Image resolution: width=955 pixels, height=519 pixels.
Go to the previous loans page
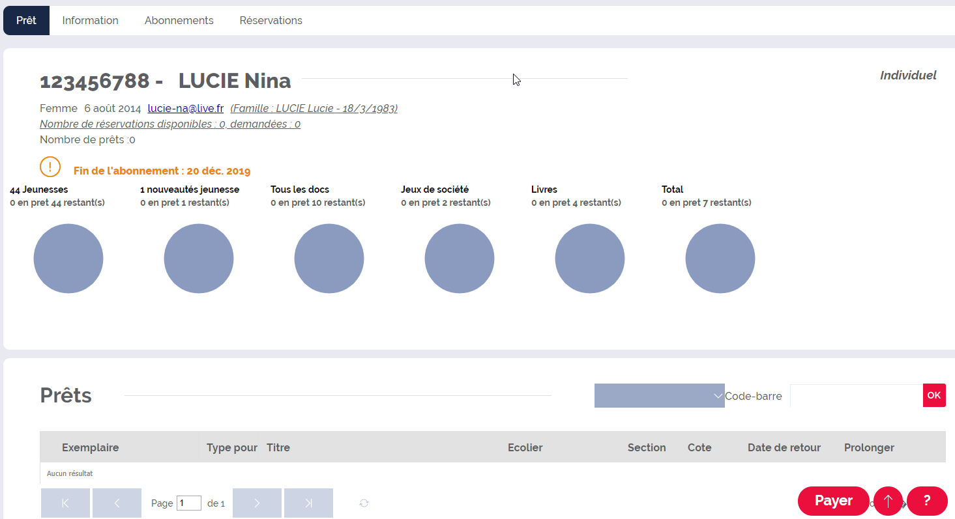coord(117,503)
